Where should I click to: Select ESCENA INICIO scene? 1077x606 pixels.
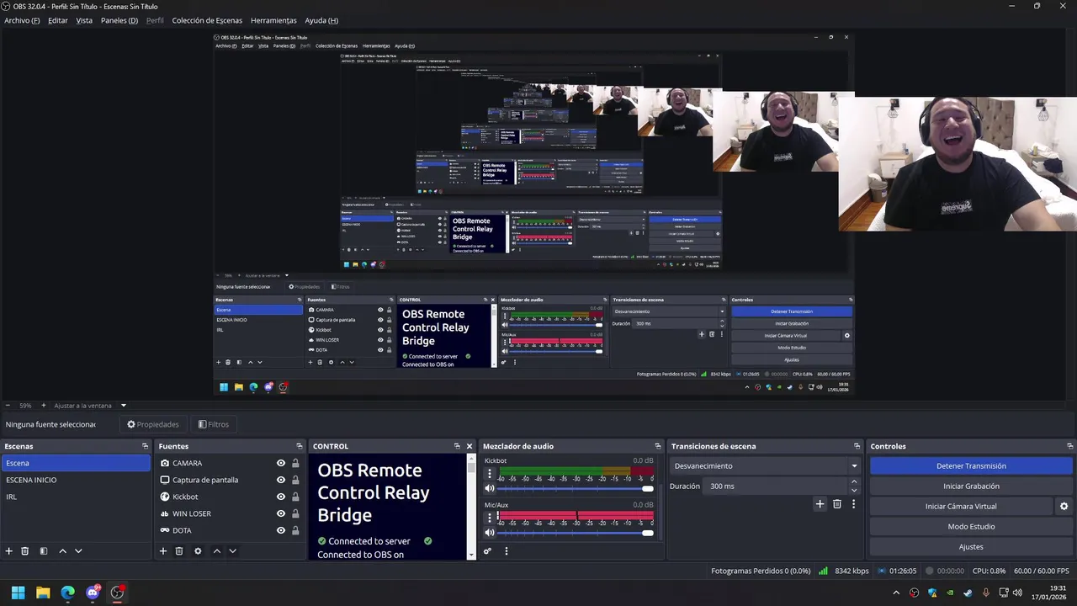click(76, 480)
